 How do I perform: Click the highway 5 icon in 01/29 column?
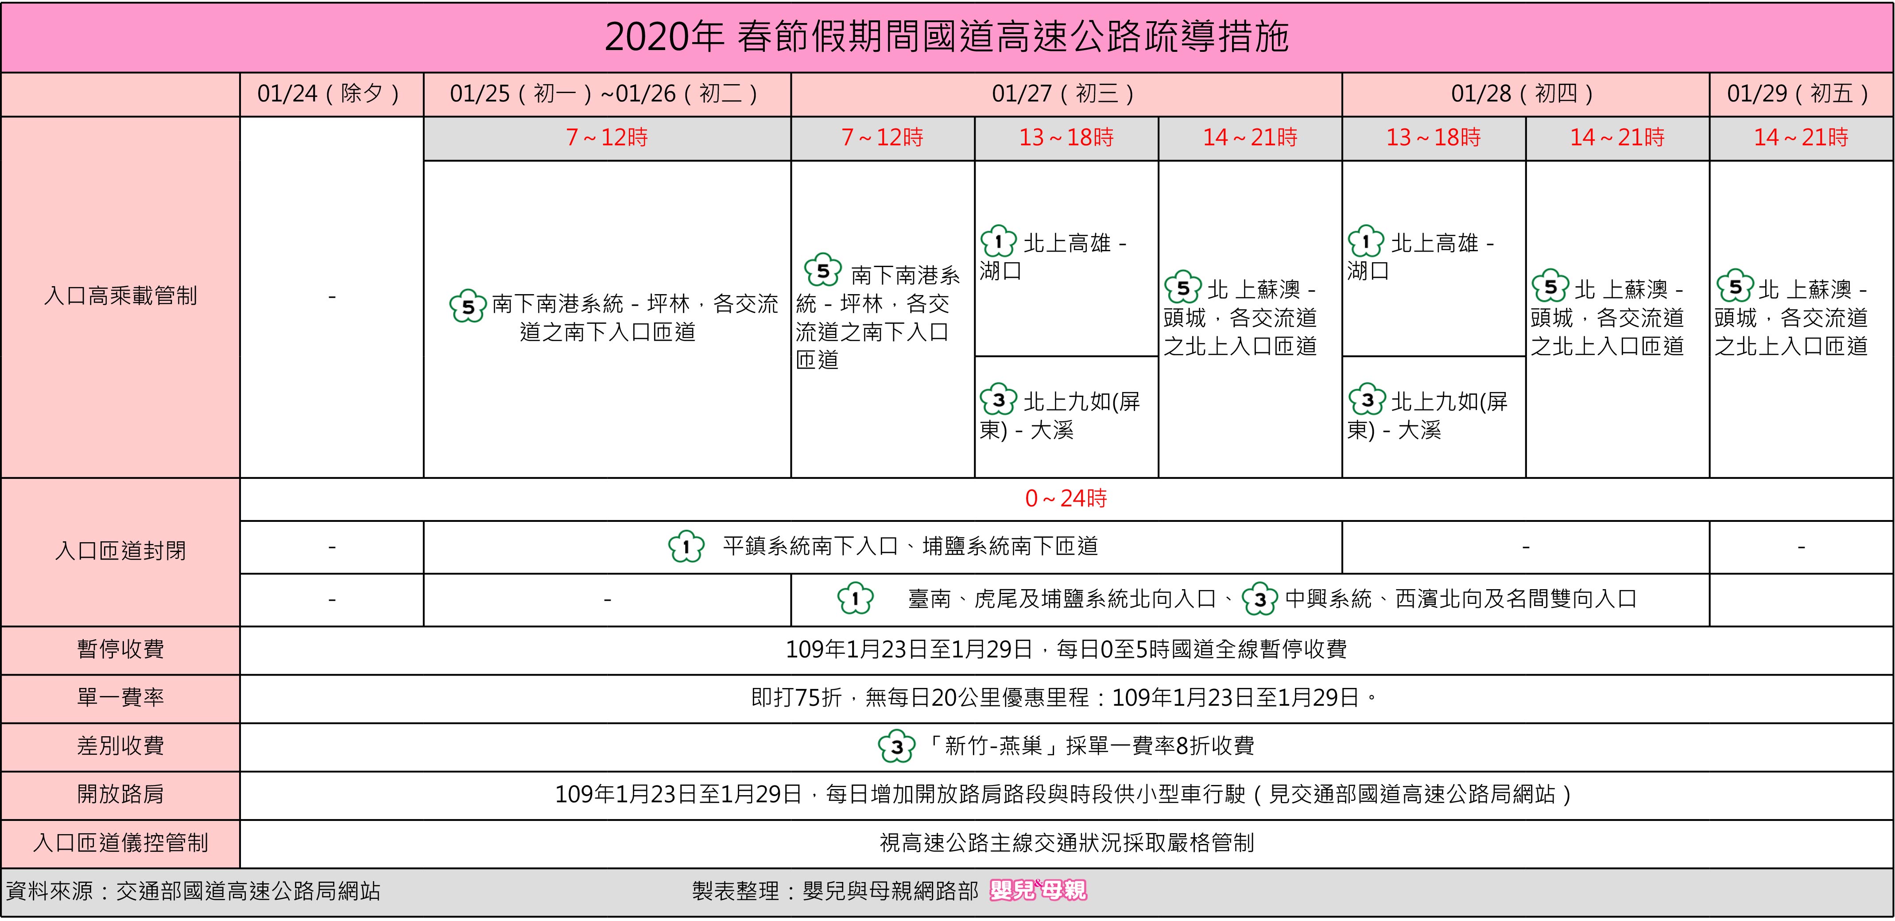pos(1736,286)
